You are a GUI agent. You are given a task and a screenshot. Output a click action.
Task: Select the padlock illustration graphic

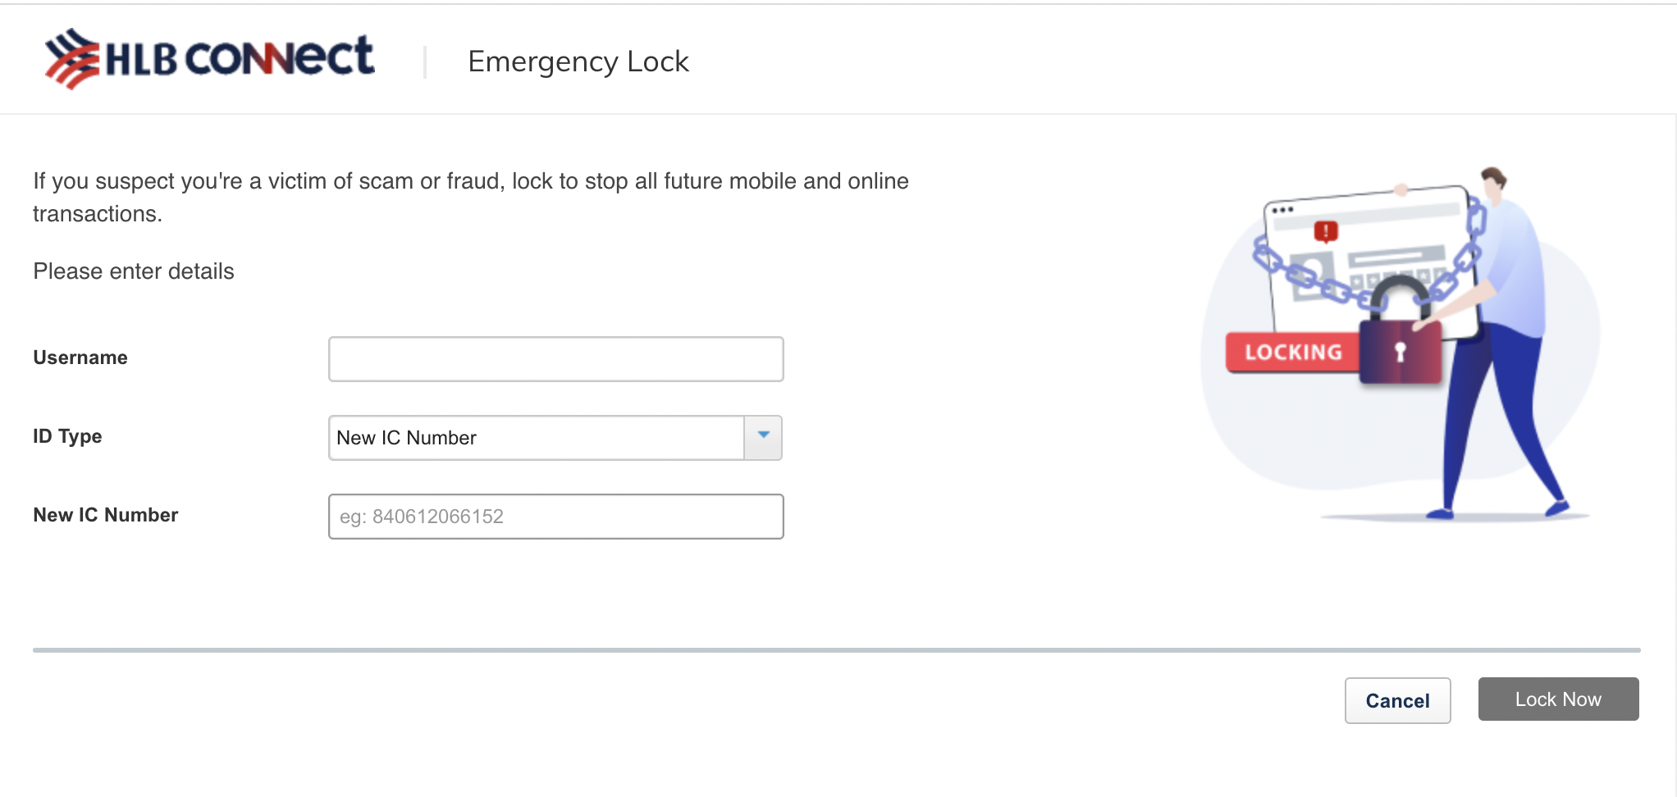pyautogui.click(x=1401, y=344)
